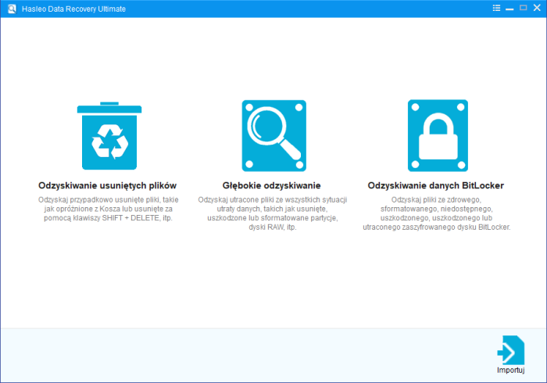Select the magnifying glass deep recovery icon
The image size is (547, 383).
(x=273, y=134)
